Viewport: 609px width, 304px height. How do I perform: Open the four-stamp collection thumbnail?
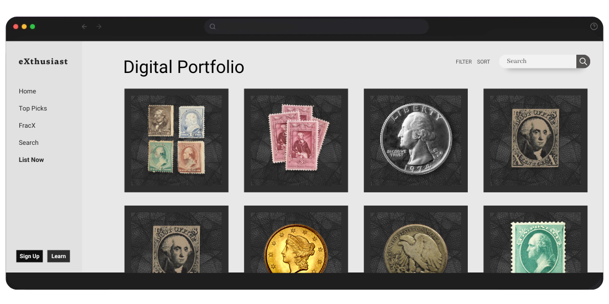176,140
